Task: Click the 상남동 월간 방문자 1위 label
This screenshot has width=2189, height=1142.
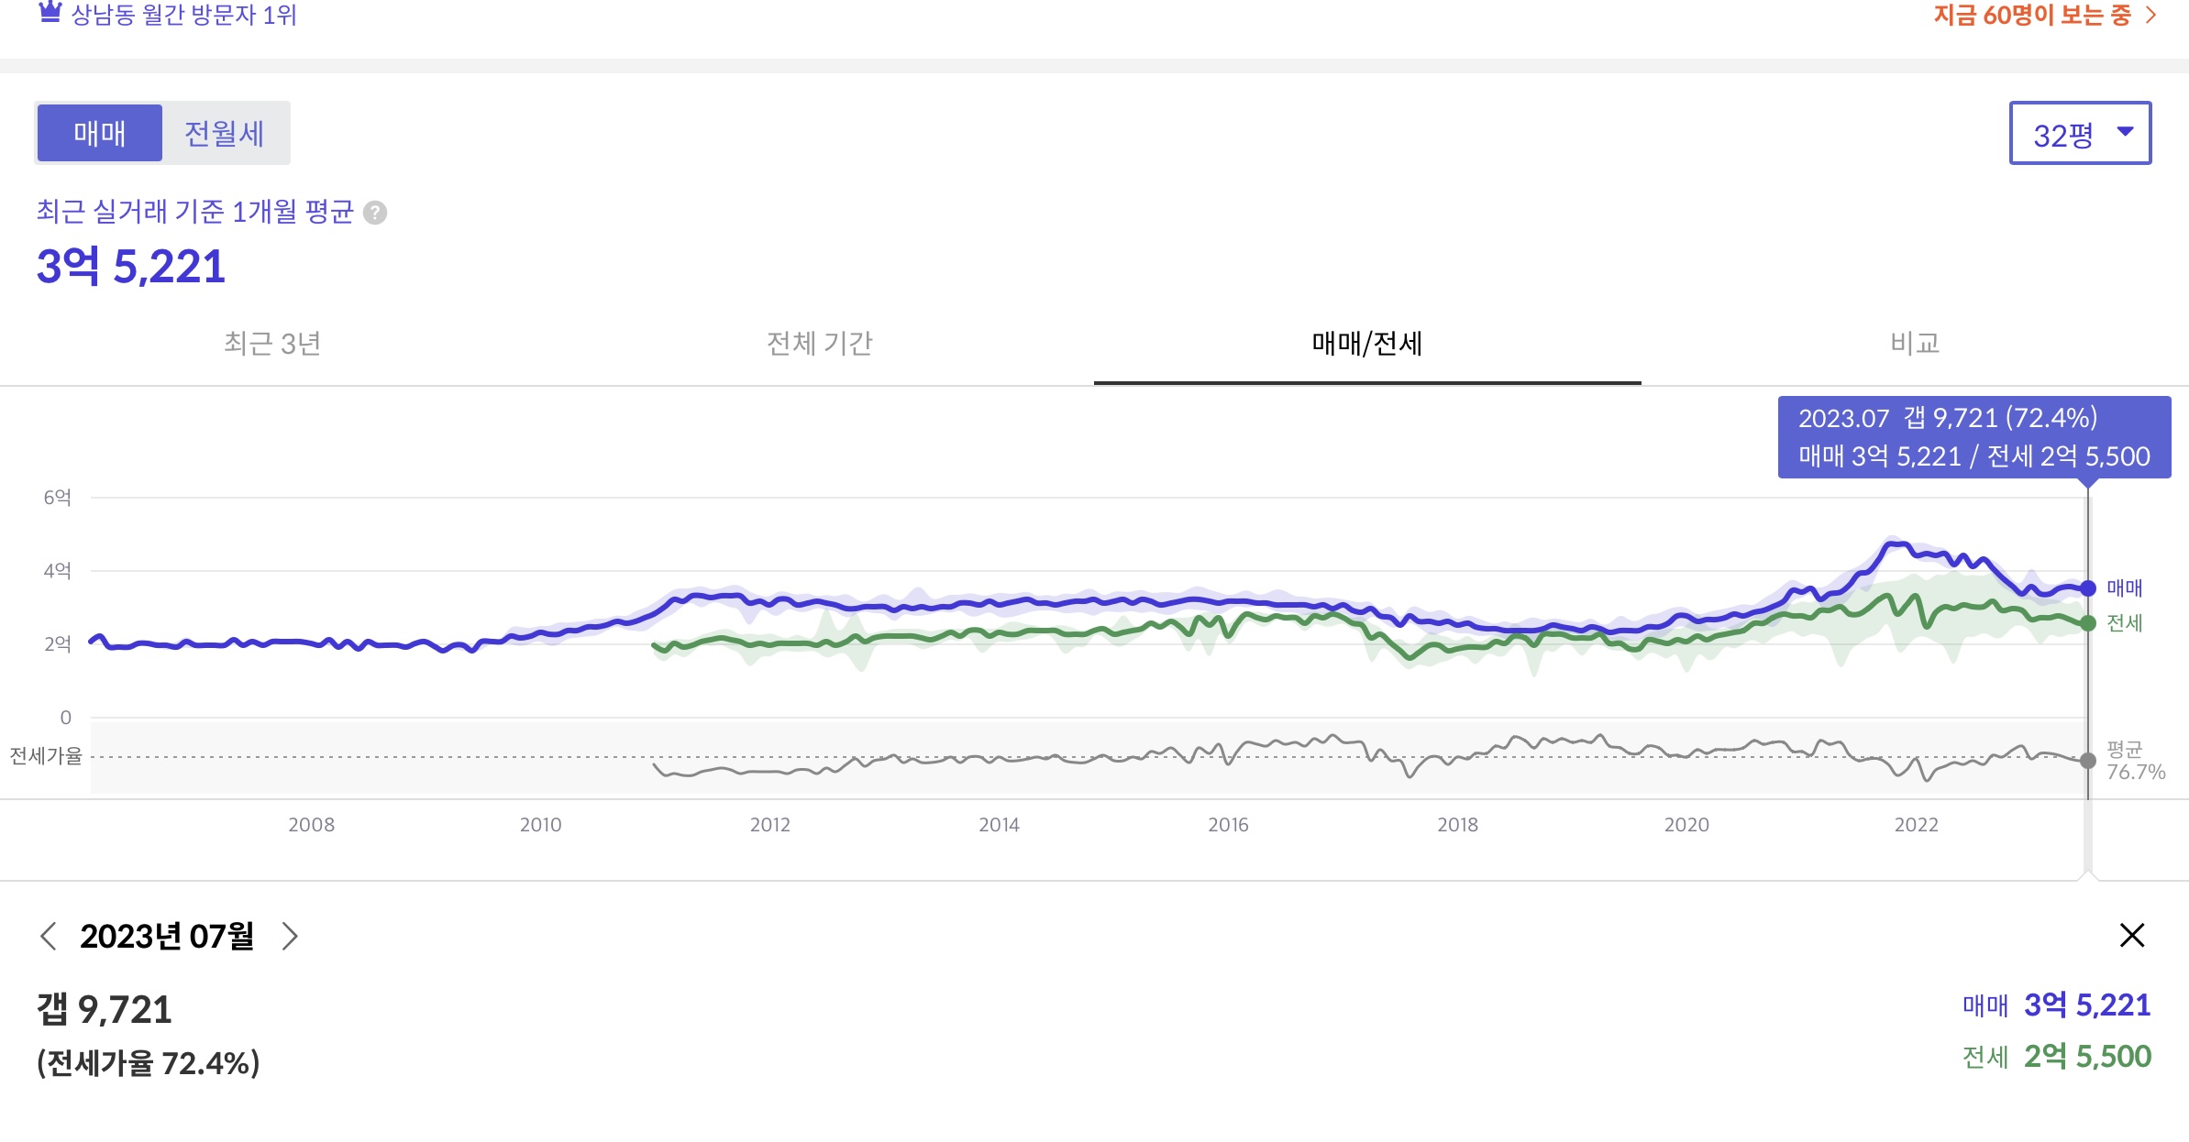Action: click(183, 15)
